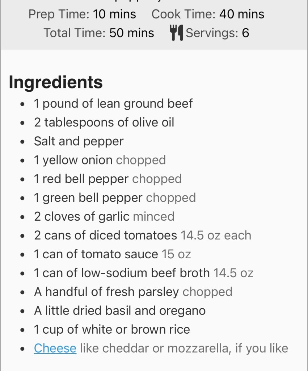Screen dimensions: 308x371
Task: Click the olive oil ingredient line
Action: tap(104, 122)
